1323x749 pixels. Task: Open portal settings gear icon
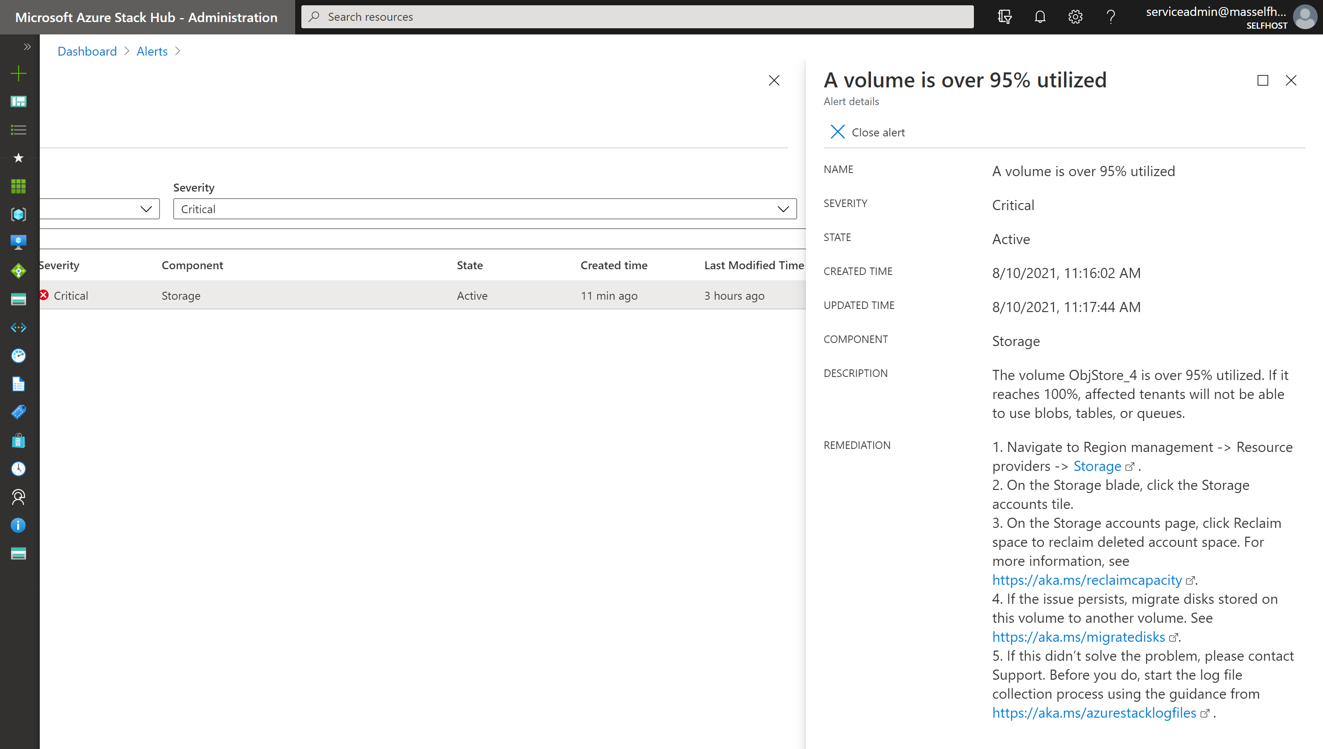point(1075,16)
